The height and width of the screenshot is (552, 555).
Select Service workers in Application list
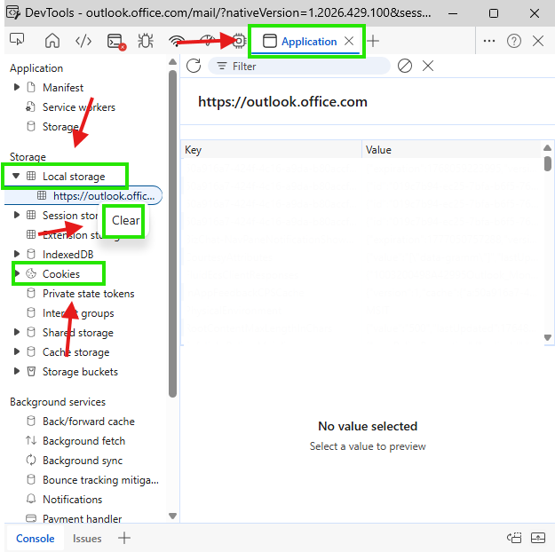click(78, 106)
